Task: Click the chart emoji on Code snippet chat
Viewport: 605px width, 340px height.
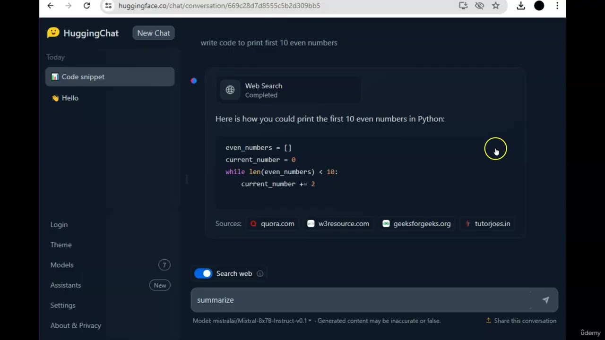Action: tap(55, 76)
